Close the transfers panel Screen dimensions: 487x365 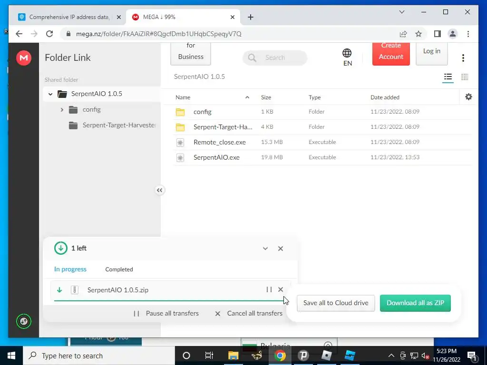(x=281, y=248)
